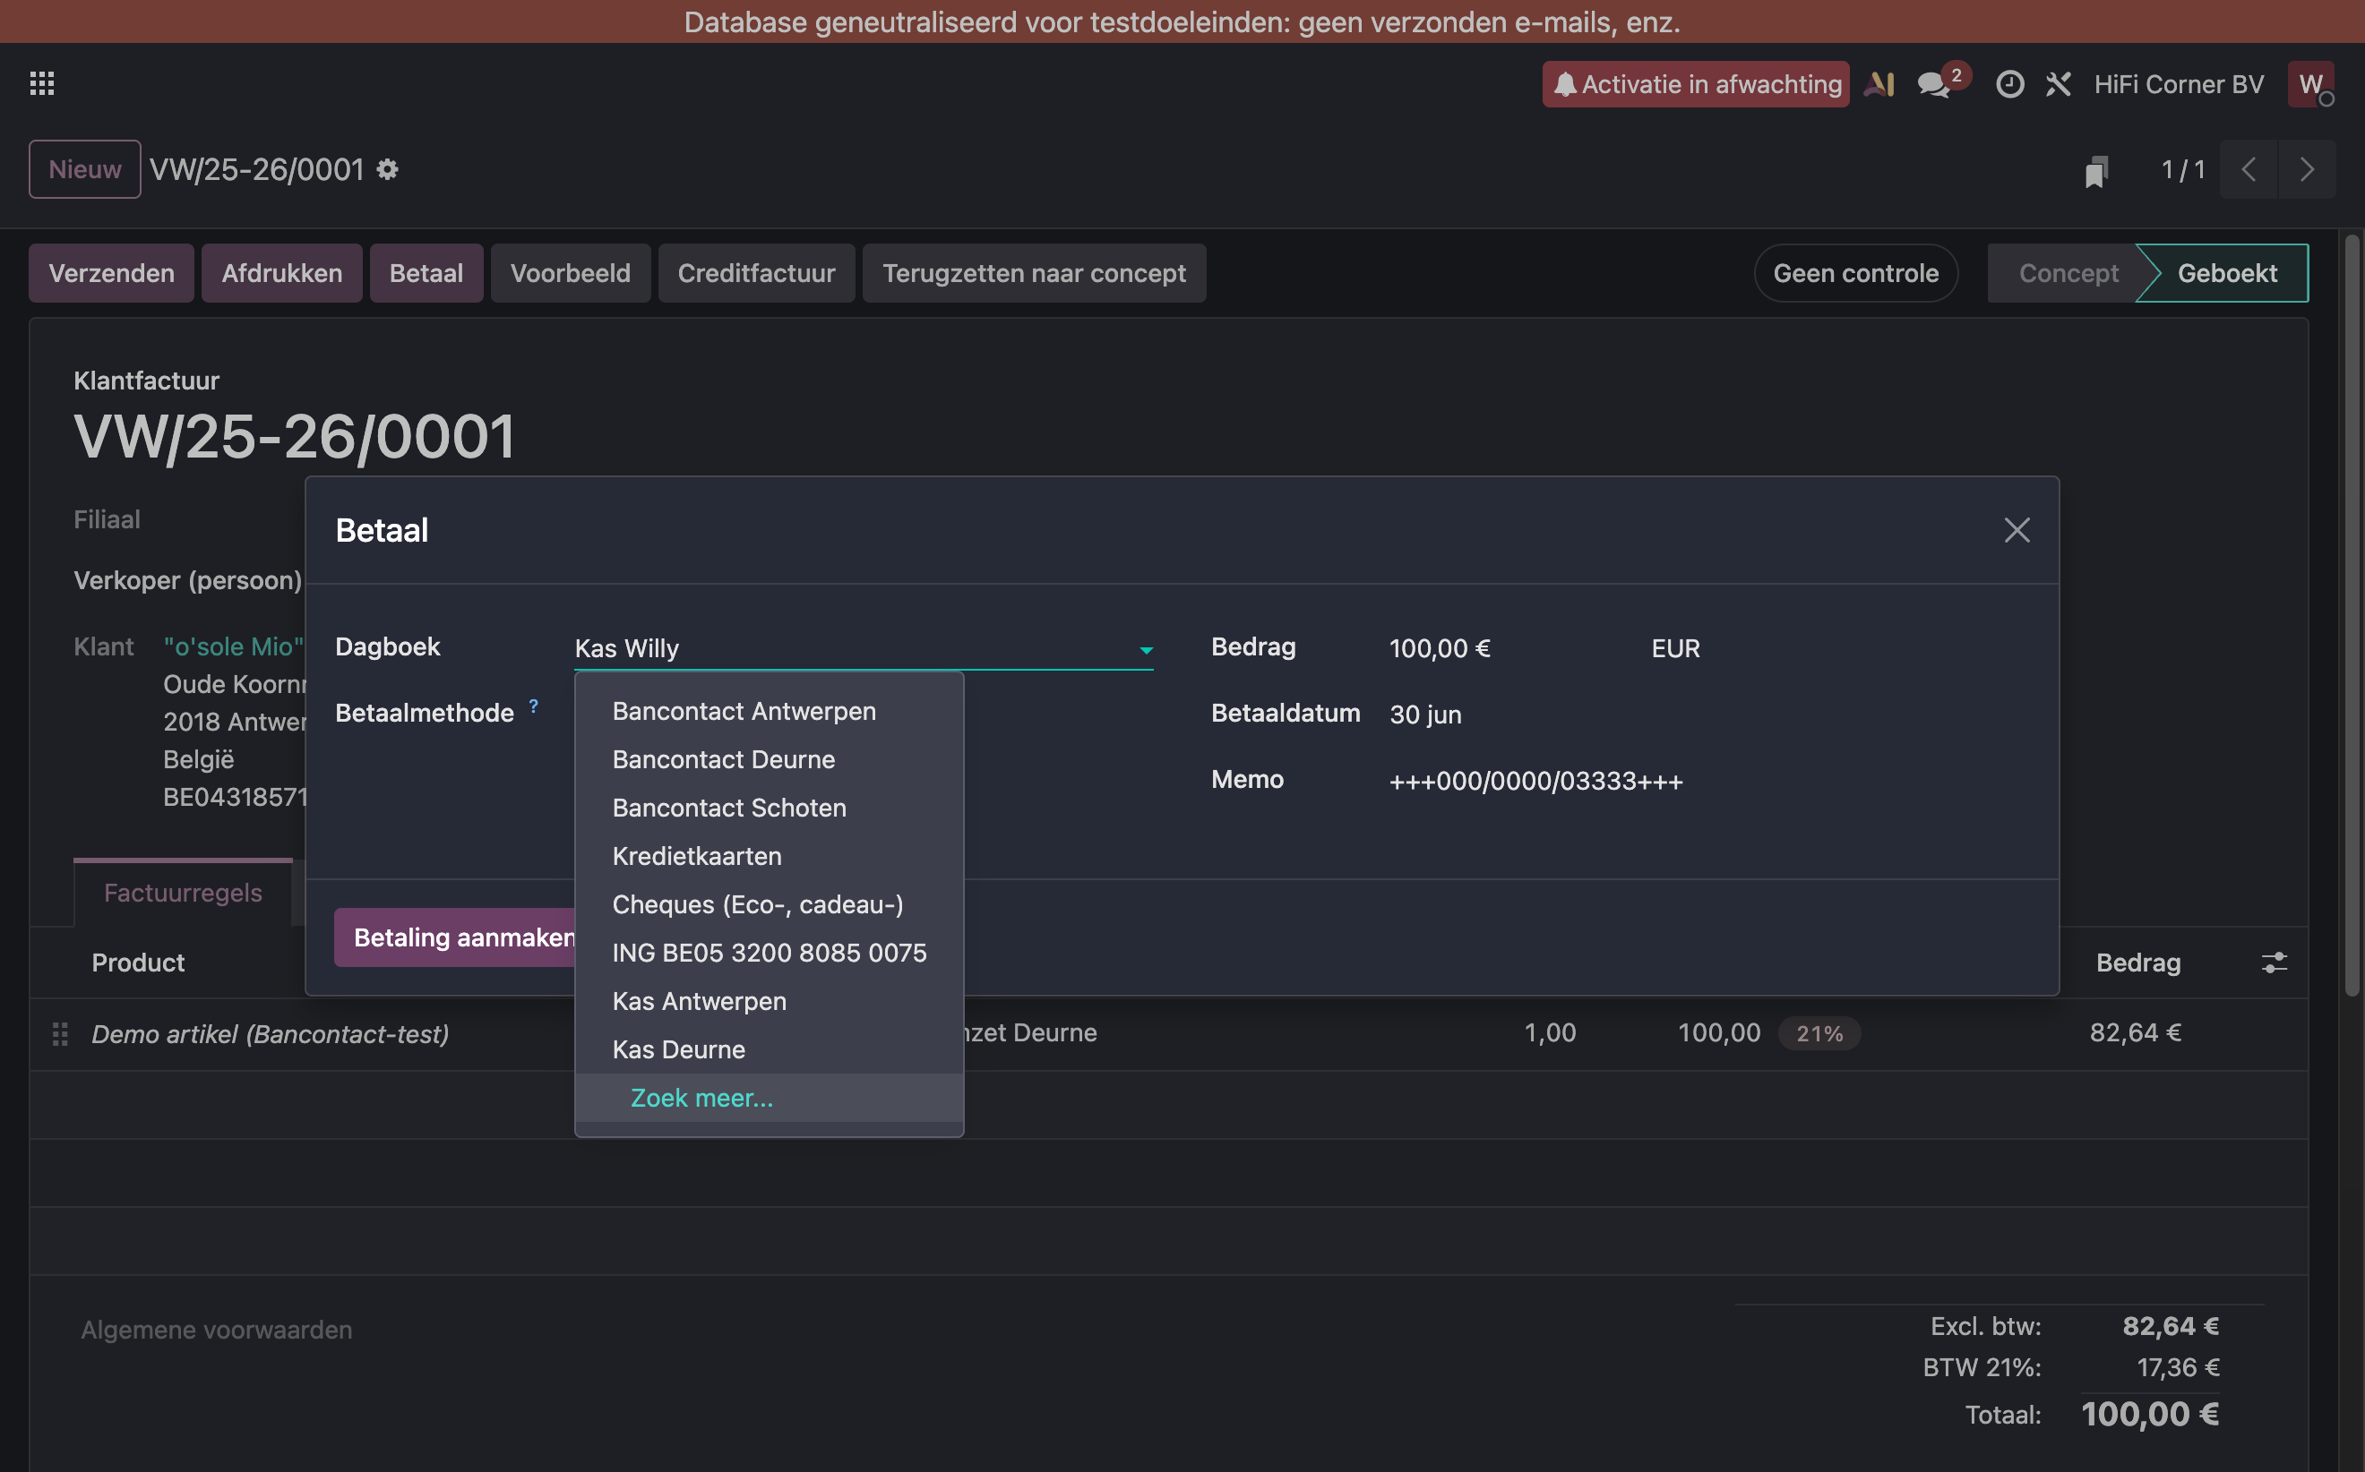Click the pager counter 1 / 1

[x=2183, y=169]
